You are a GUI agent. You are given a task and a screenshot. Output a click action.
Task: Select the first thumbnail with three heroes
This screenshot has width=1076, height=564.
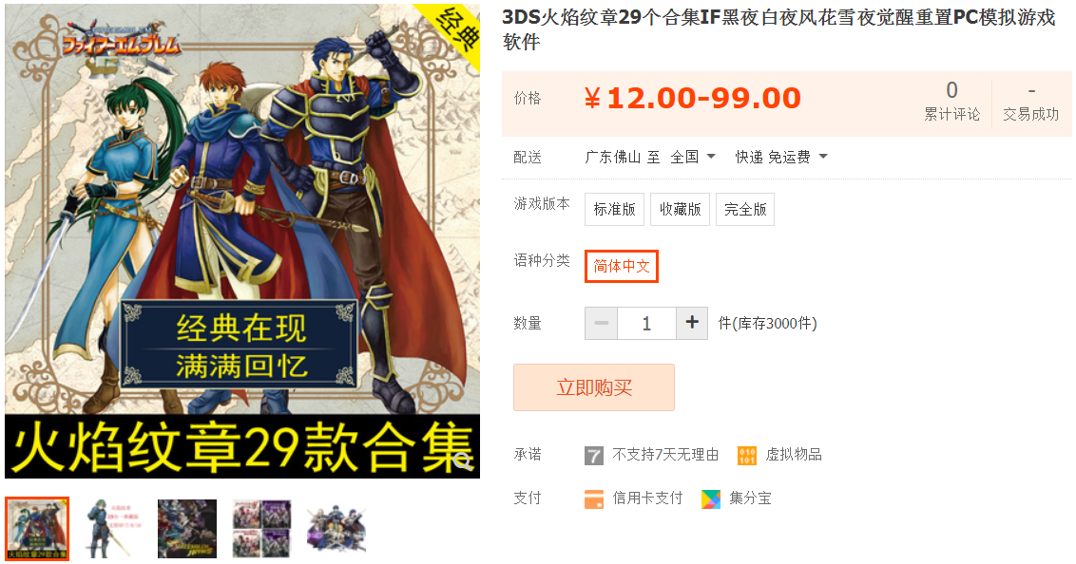coord(37,528)
